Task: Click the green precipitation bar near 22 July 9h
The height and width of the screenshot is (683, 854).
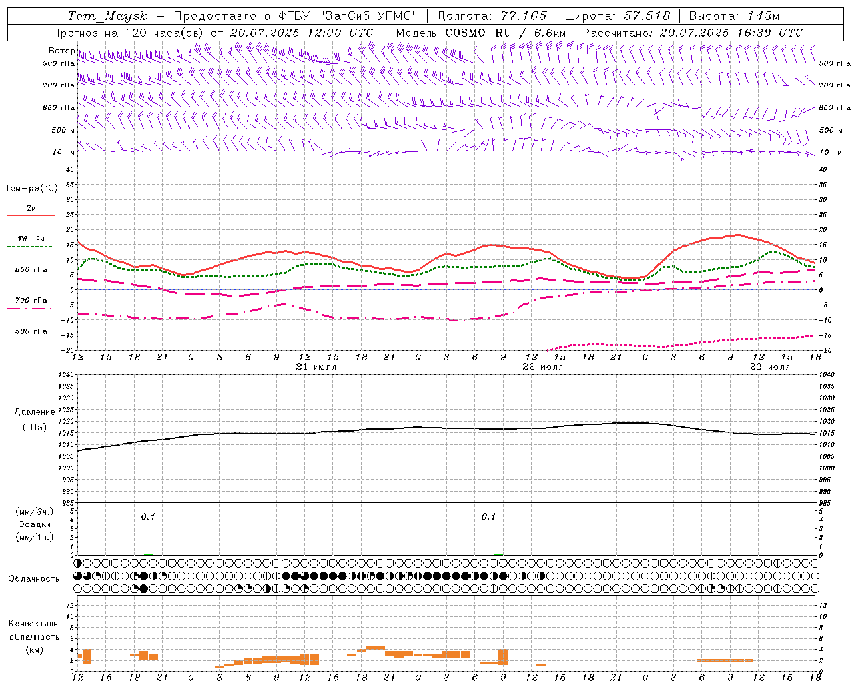Action: [x=498, y=554]
